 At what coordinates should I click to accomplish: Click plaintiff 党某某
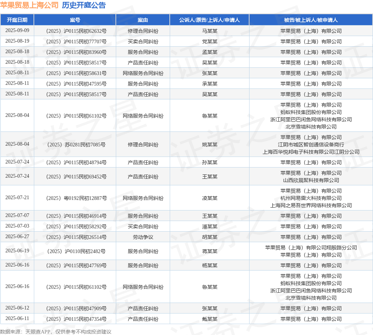pos(209,42)
